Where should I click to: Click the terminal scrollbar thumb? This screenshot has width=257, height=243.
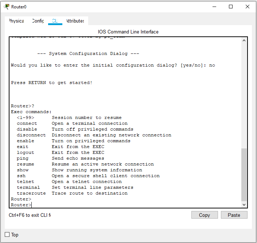pyautogui.click(x=244, y=175)
